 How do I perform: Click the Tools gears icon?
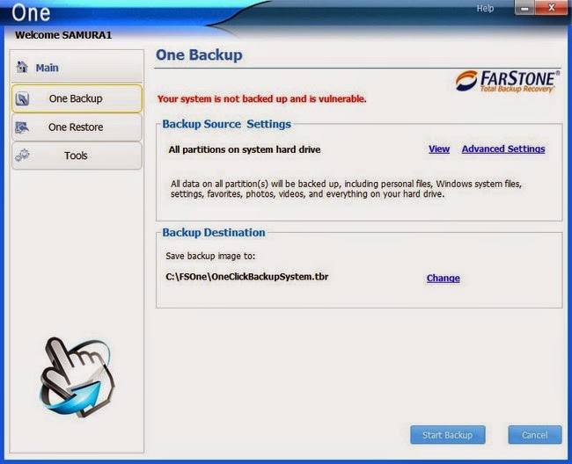coord(22,156)
